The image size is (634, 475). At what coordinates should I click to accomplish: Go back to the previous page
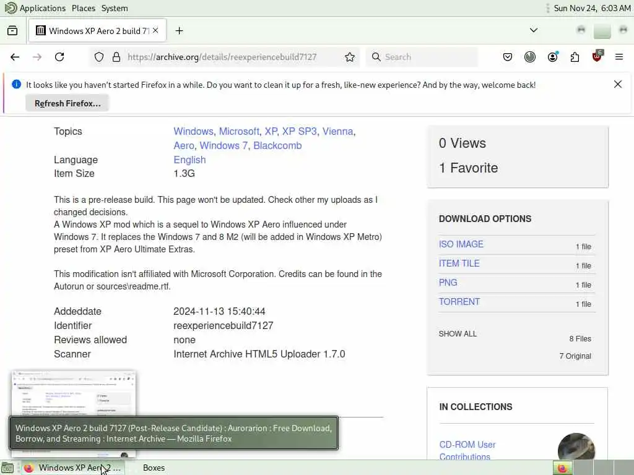(x=15, y=57)
